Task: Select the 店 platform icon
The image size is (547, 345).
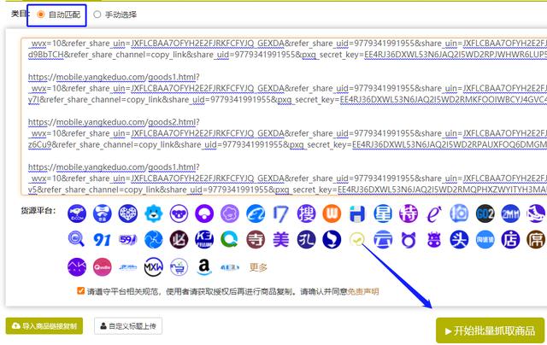Action: coord(510,240)
